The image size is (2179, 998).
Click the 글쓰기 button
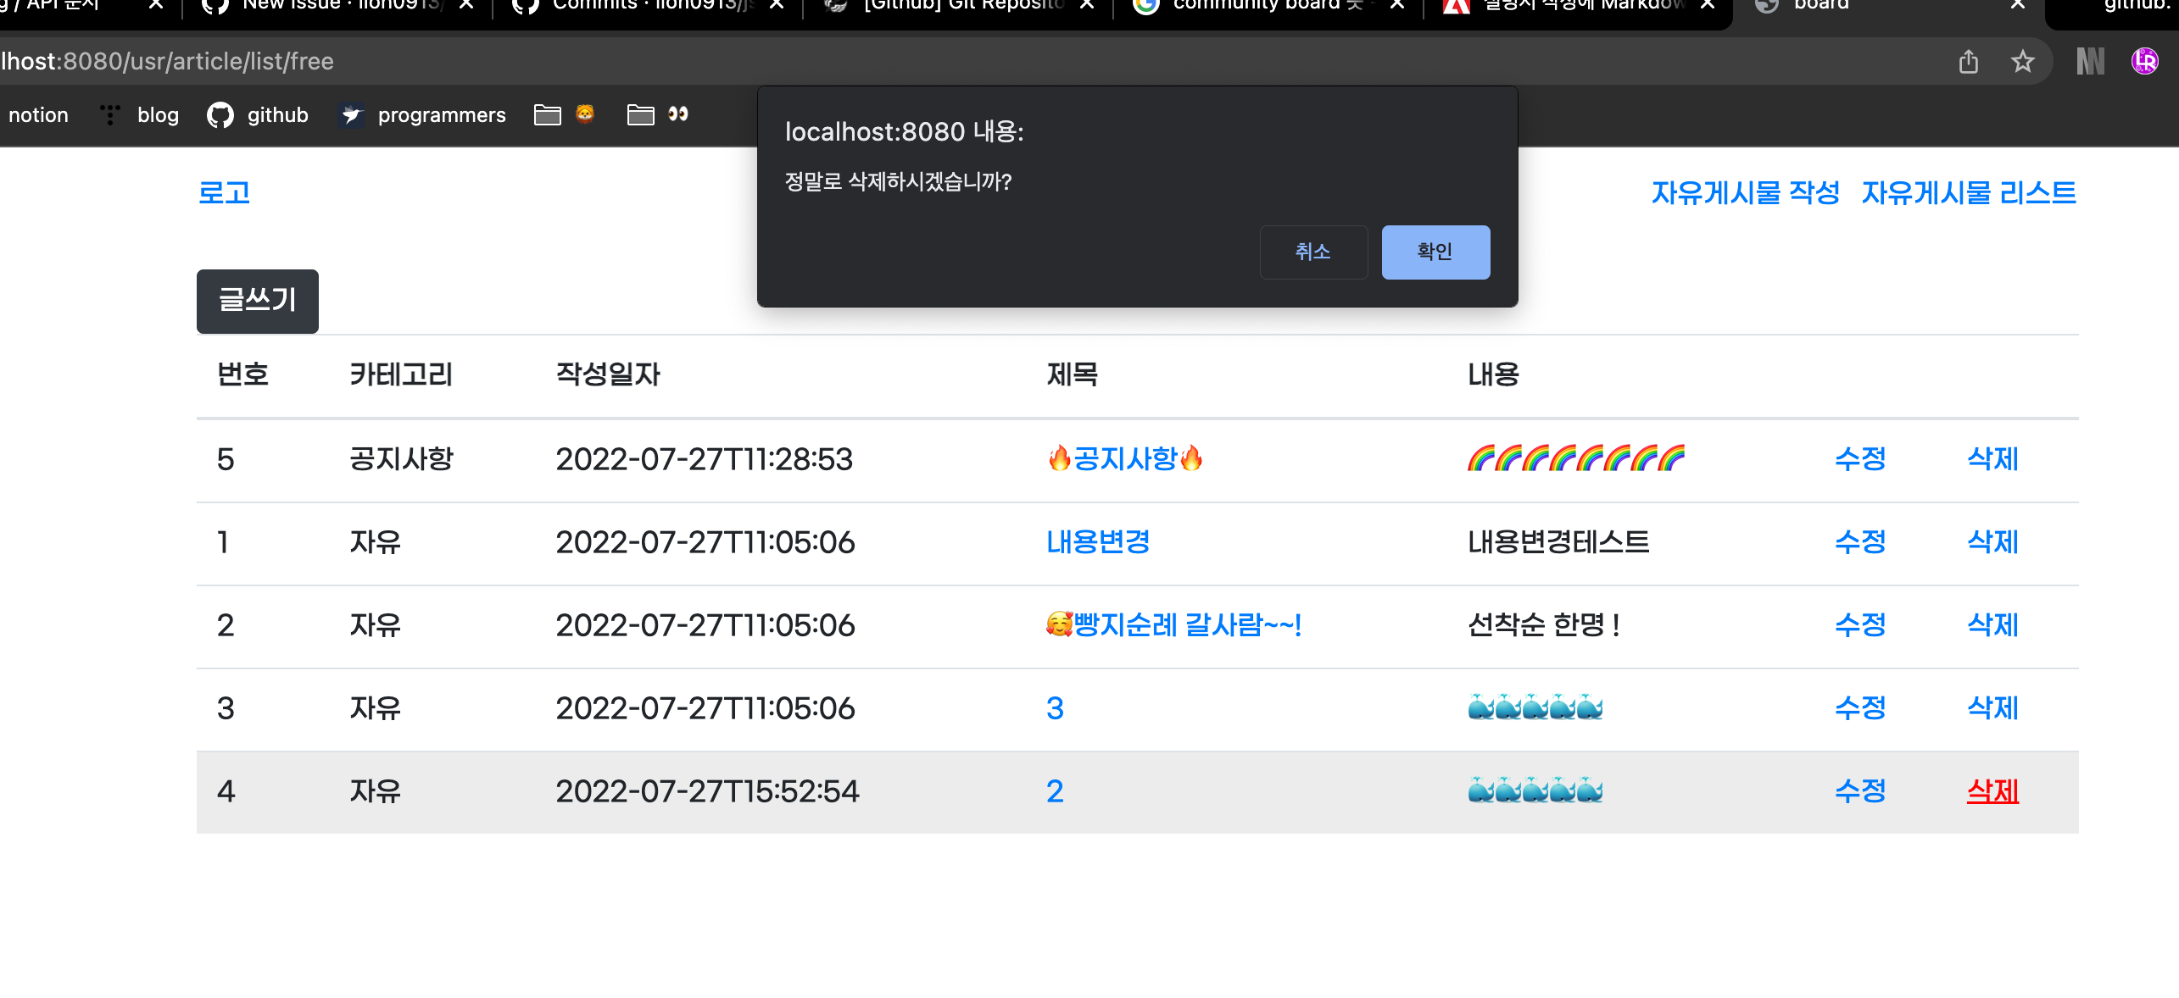tap(257, 301)
